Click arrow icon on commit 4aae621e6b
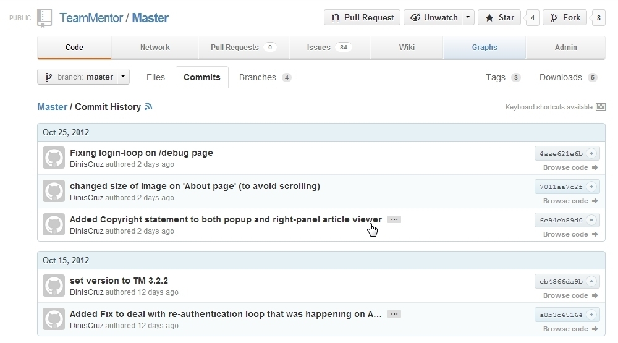Viewport: 618px width, 343px height. coord(591,153)
